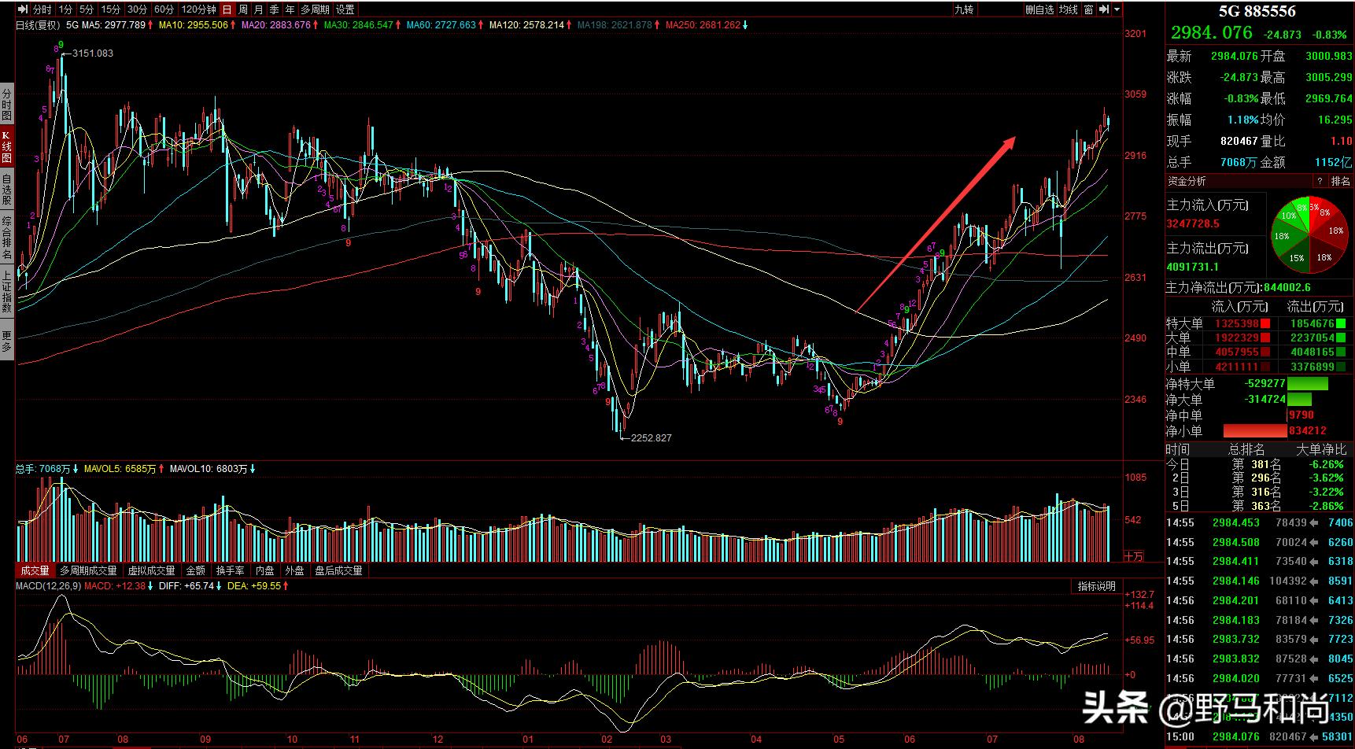
Task: Select the 15分 period
Action: point(111,9)
